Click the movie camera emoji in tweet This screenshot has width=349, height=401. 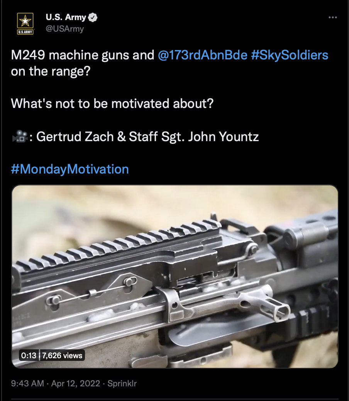20,136
